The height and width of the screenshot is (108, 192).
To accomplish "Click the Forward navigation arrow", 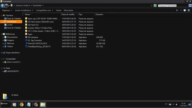I will pyautogui.click(x=6, y=6).
